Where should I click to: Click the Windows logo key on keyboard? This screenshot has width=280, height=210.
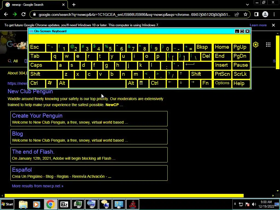click(x=51, y=83)
